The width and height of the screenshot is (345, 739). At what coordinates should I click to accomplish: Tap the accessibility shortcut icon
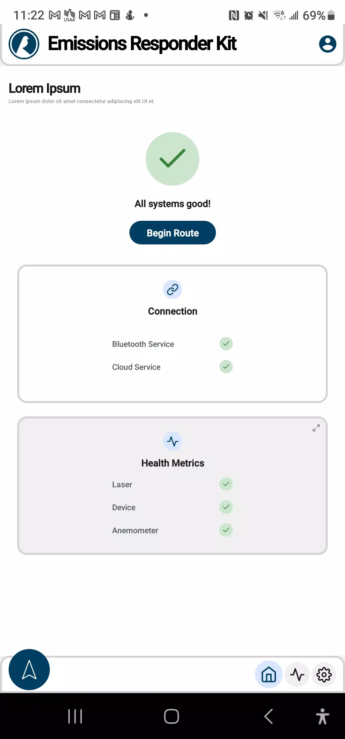tap(323, 716)
